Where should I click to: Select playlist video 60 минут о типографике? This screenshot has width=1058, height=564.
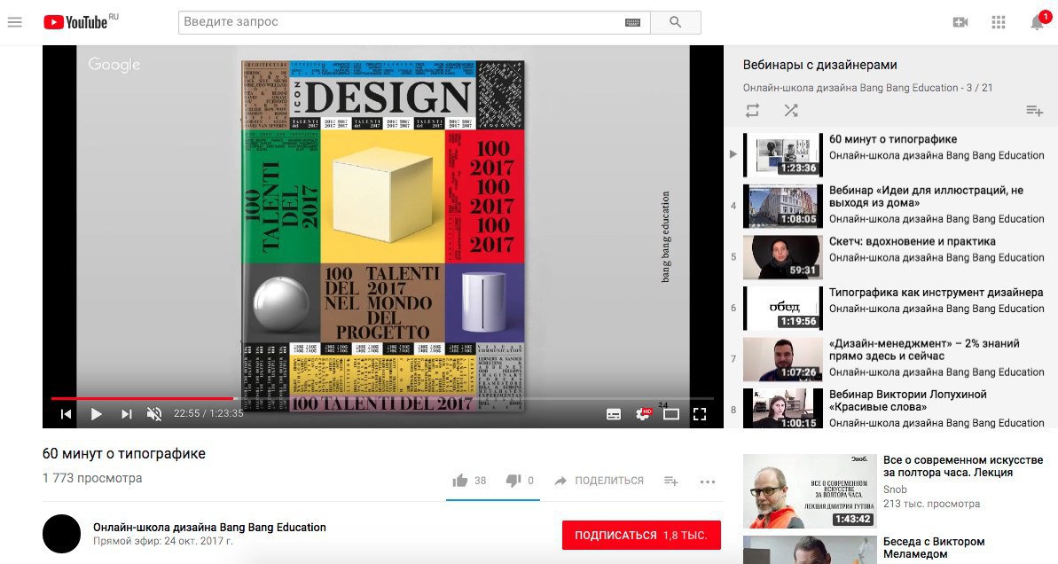893,153
